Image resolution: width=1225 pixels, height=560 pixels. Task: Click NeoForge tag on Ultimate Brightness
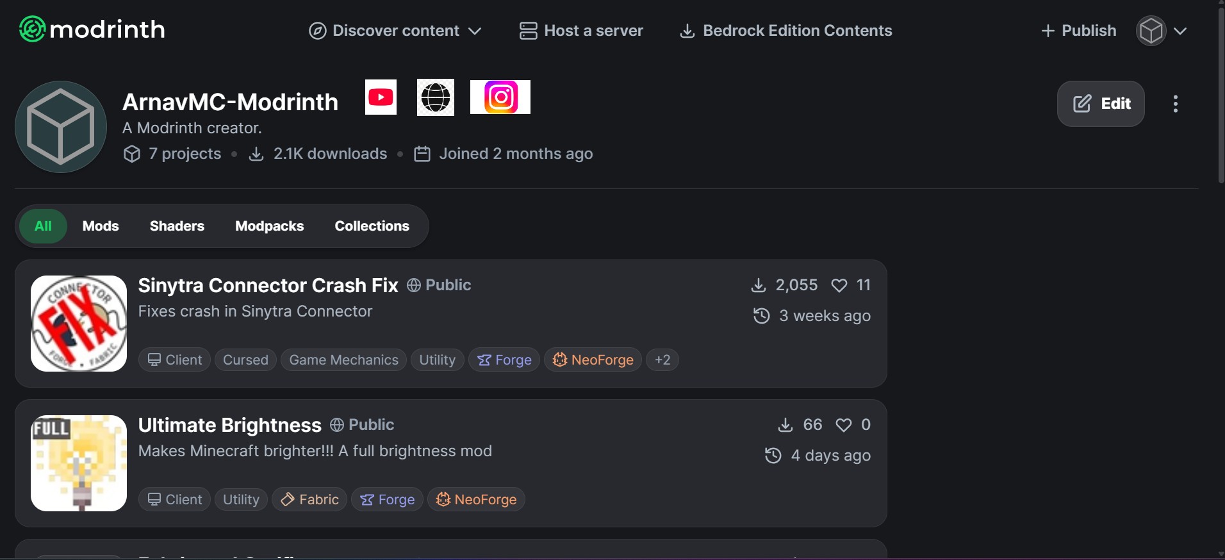point(477,500)
